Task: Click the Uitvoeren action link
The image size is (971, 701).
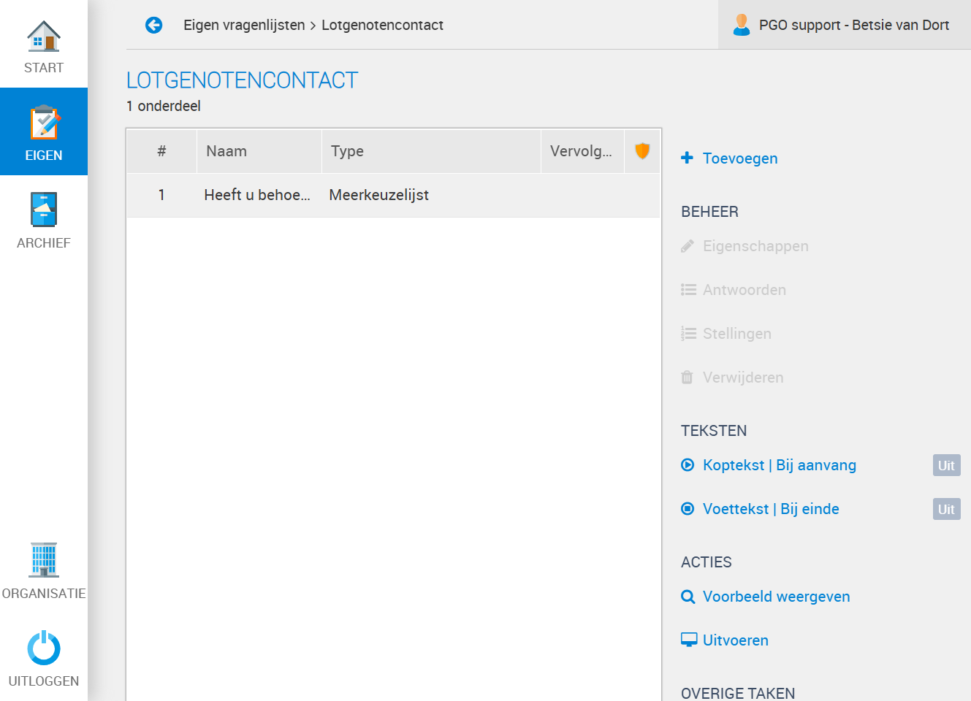Action: (x=736, y=640)
